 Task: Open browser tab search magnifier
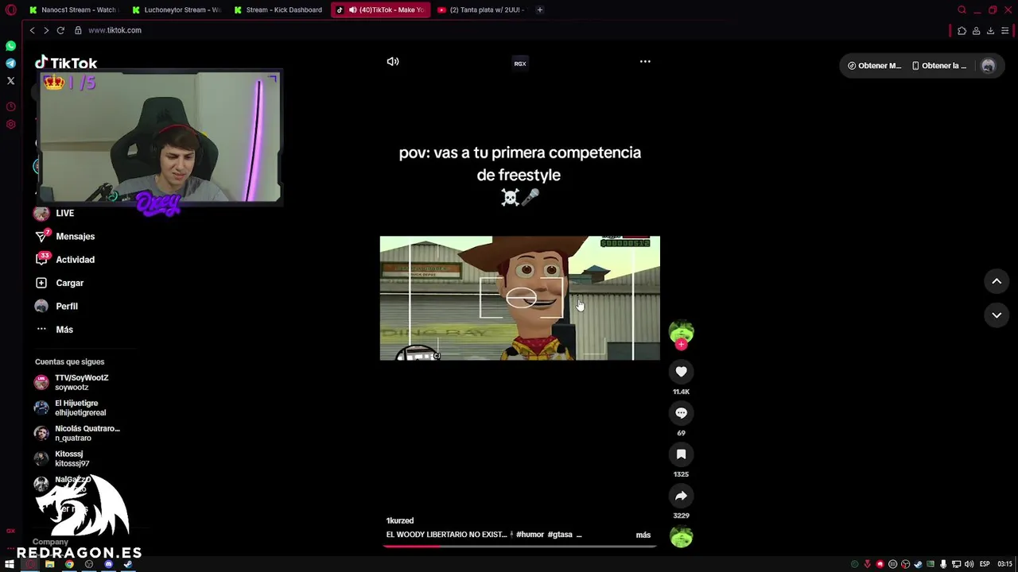coord(962,10)
